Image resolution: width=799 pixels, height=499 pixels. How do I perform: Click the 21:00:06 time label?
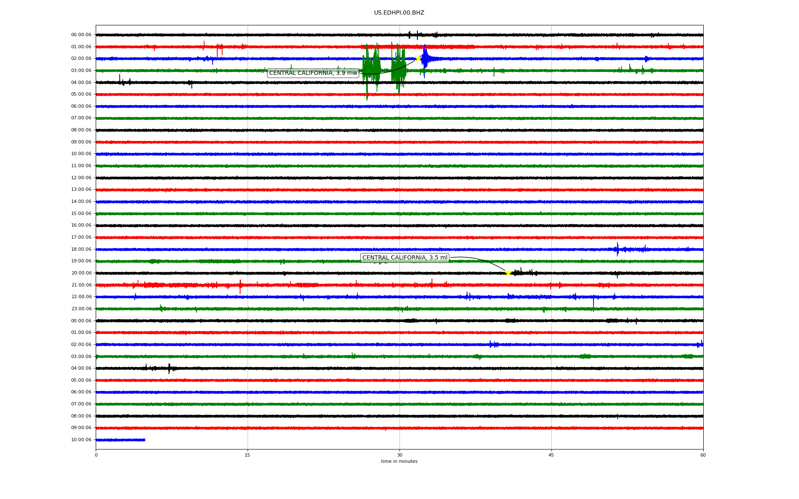[x=81, y=285]
